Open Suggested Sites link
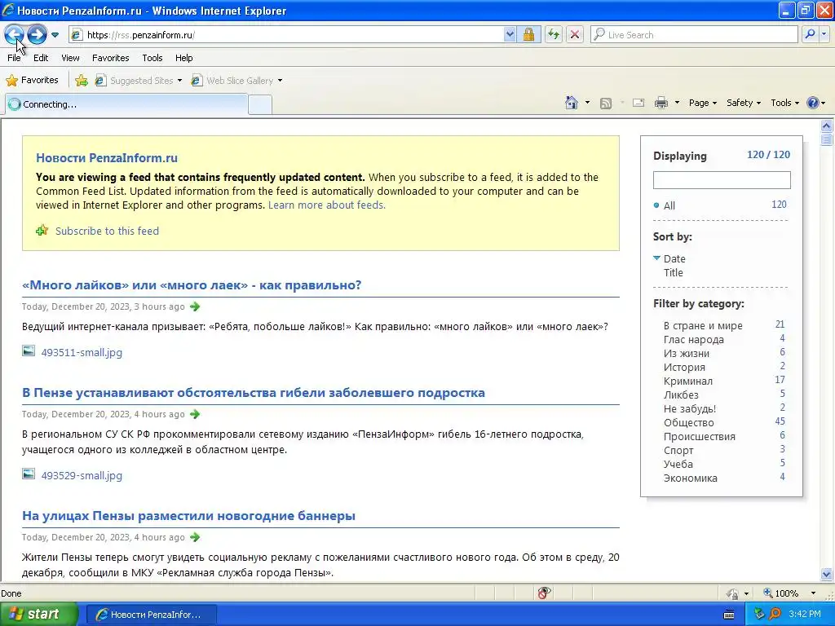The width and height of the screenshot is (835, 626). 138,81
